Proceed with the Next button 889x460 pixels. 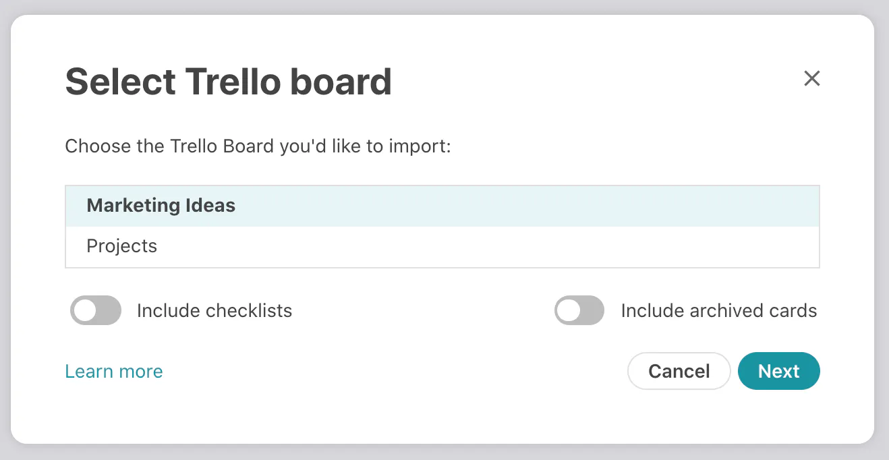(x=779, y=372)
